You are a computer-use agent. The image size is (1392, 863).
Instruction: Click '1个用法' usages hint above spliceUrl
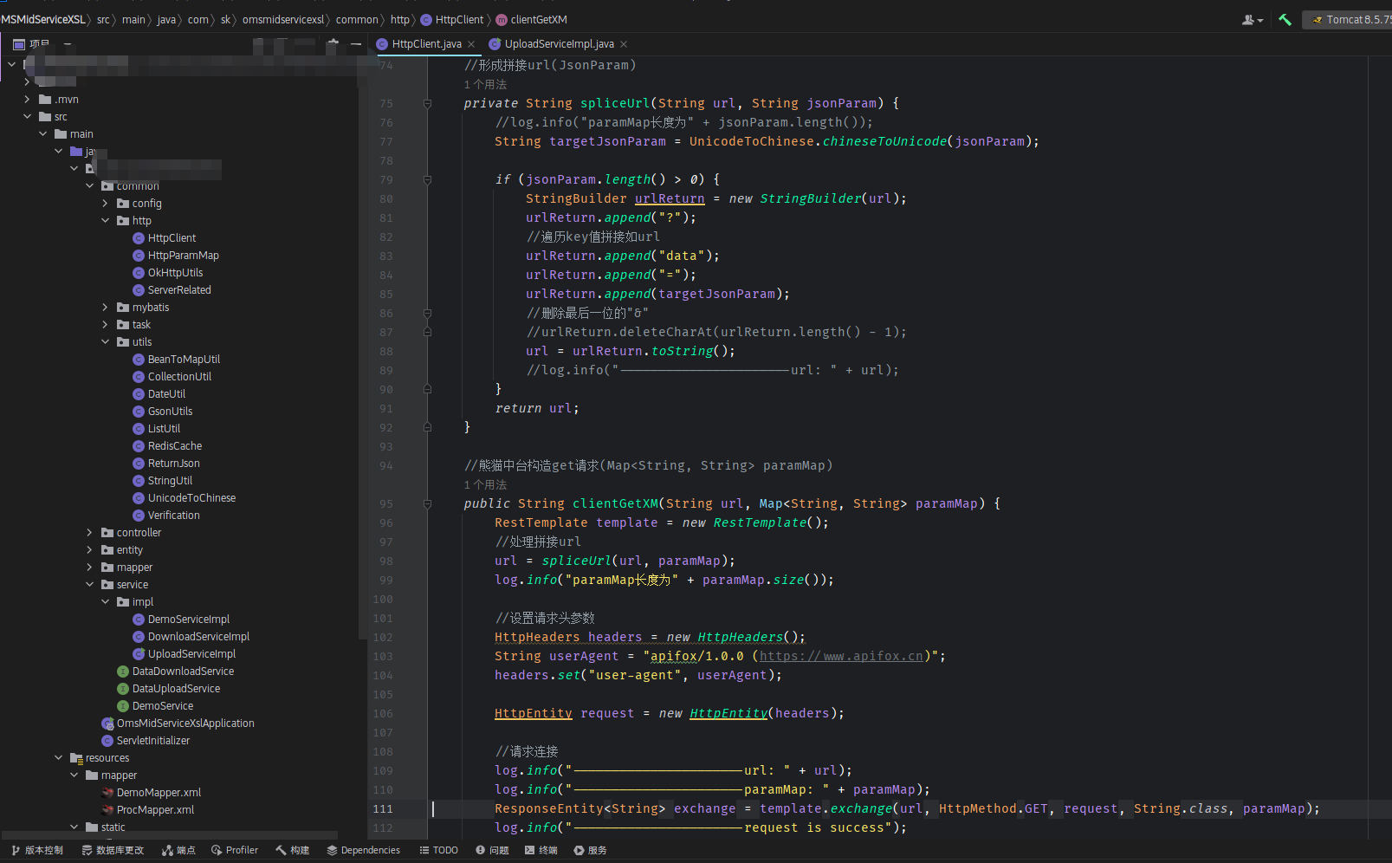[485, 84]
